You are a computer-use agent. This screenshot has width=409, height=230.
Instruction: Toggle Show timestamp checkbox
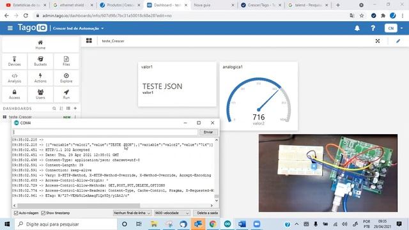[x=43, y=213]
